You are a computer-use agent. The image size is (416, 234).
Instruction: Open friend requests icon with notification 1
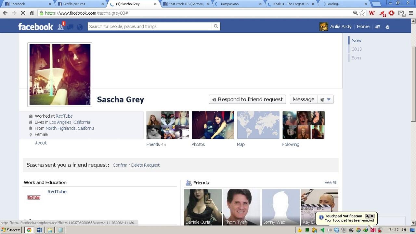point(61,26)
